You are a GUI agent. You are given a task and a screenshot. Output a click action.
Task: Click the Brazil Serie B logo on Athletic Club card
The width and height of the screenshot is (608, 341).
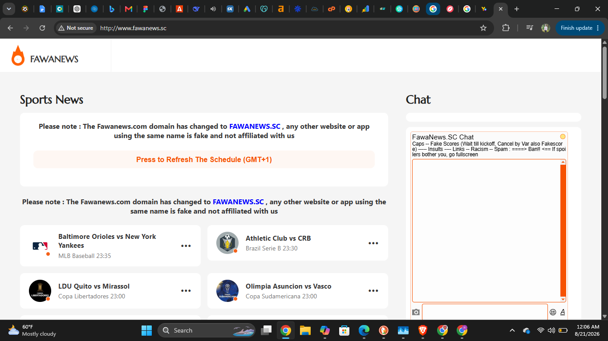227,243
